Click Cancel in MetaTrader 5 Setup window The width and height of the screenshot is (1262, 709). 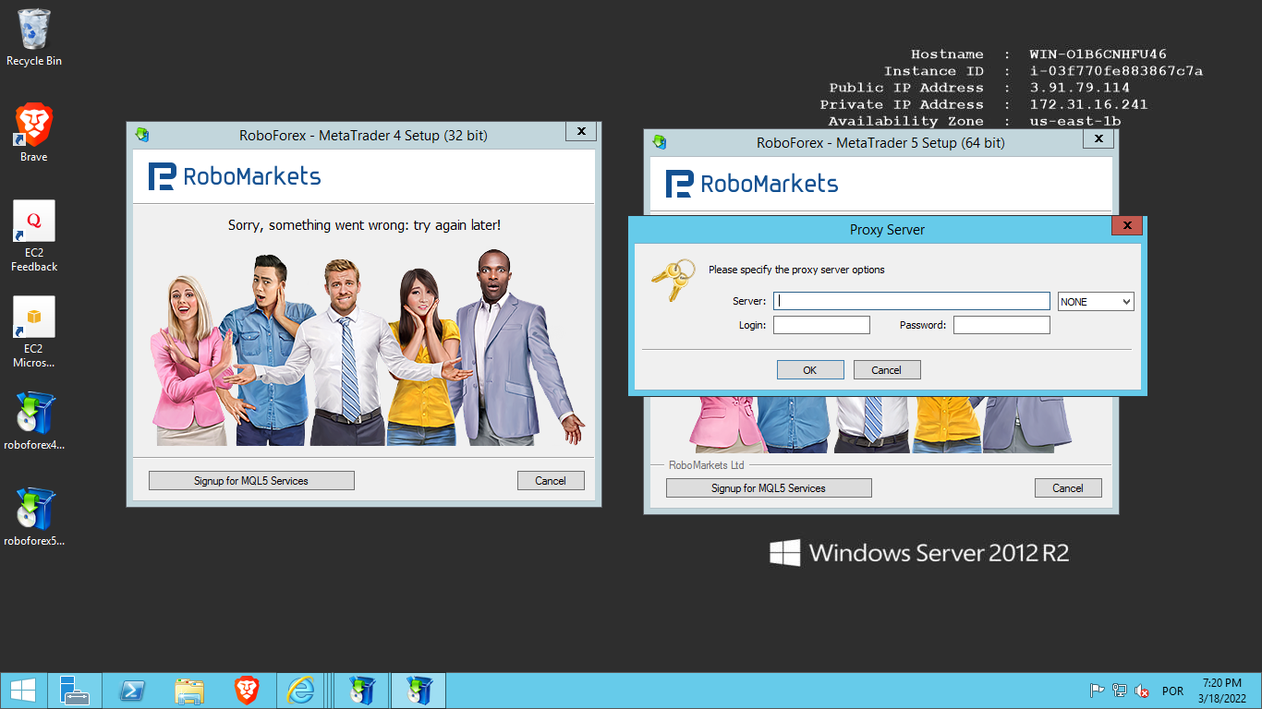1068,488
